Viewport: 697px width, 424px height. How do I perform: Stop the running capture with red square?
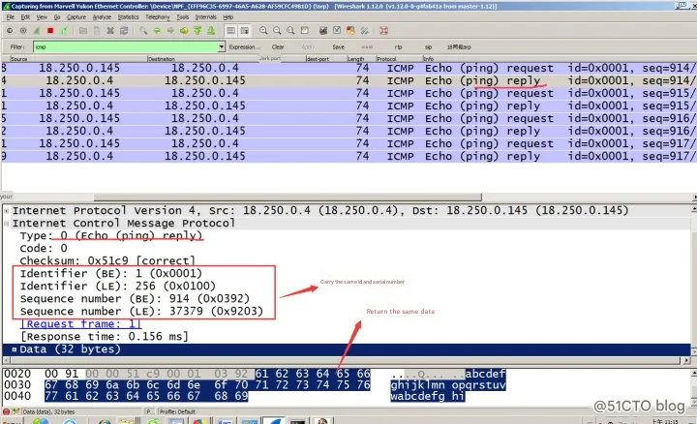[x=50, y=31]
